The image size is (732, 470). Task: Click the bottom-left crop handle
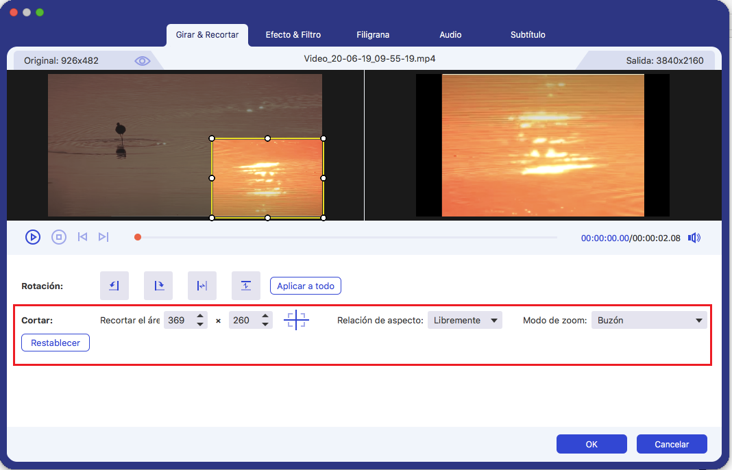(212, 218)
